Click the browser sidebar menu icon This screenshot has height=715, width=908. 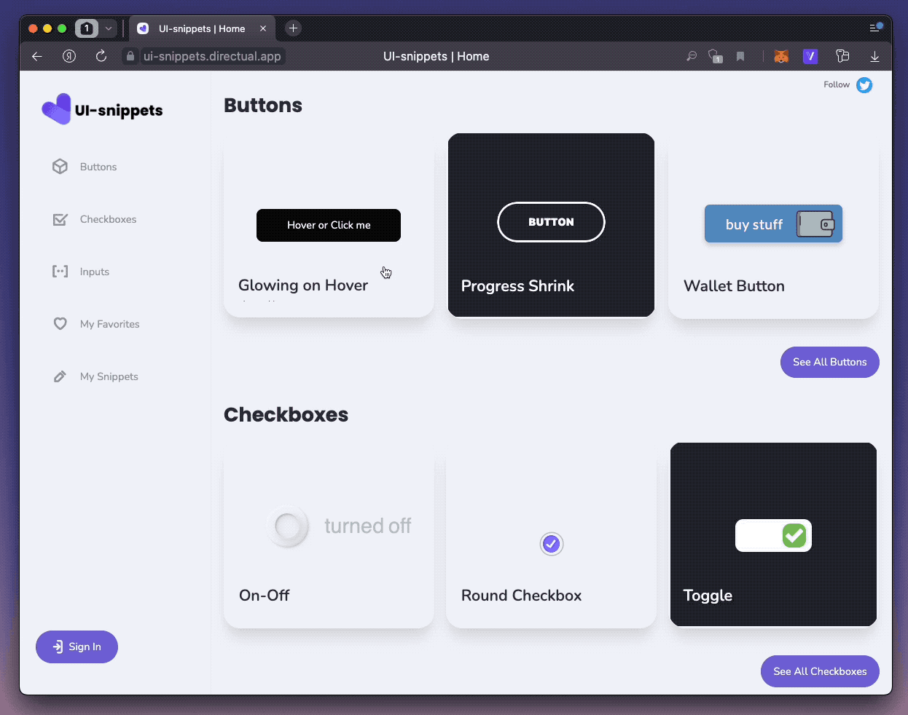pos(875,28)
